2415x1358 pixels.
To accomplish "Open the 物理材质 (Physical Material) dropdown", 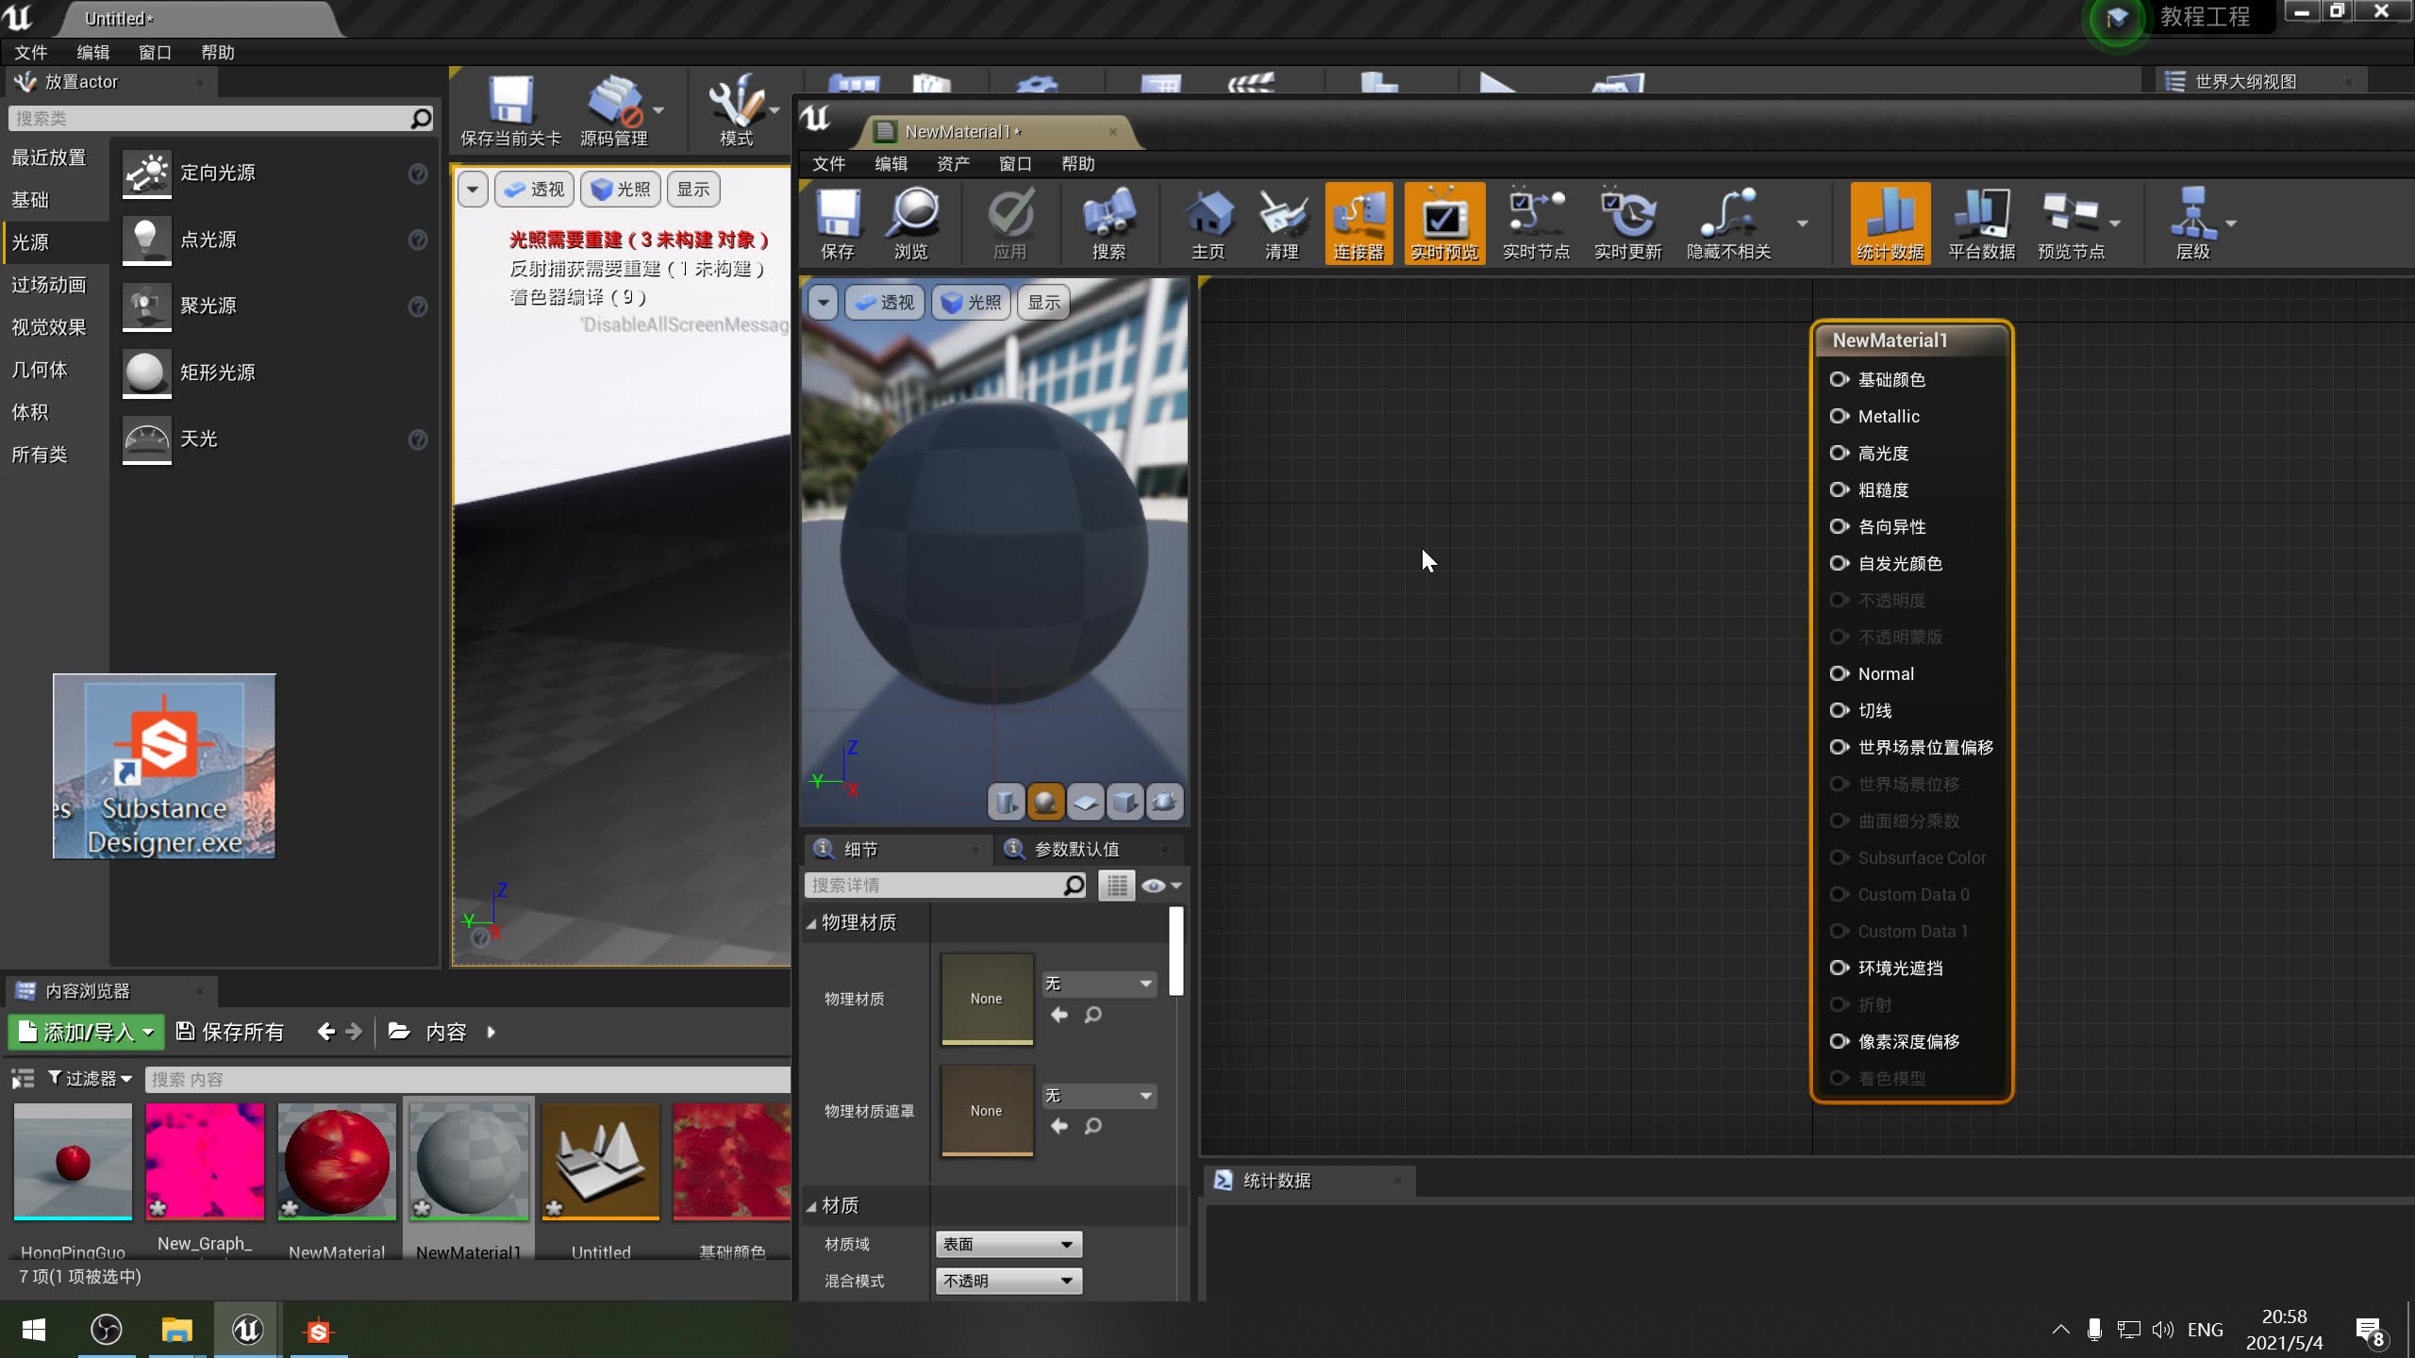I will (x=1097, y=984).
